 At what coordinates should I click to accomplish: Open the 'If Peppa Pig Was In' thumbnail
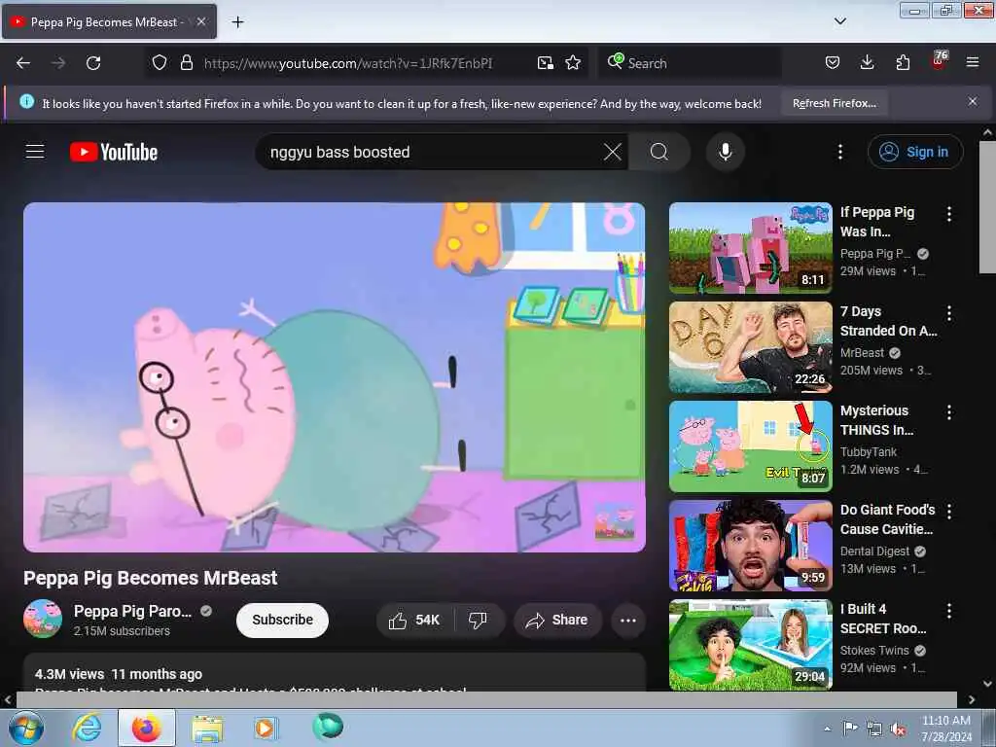(750, 248)
